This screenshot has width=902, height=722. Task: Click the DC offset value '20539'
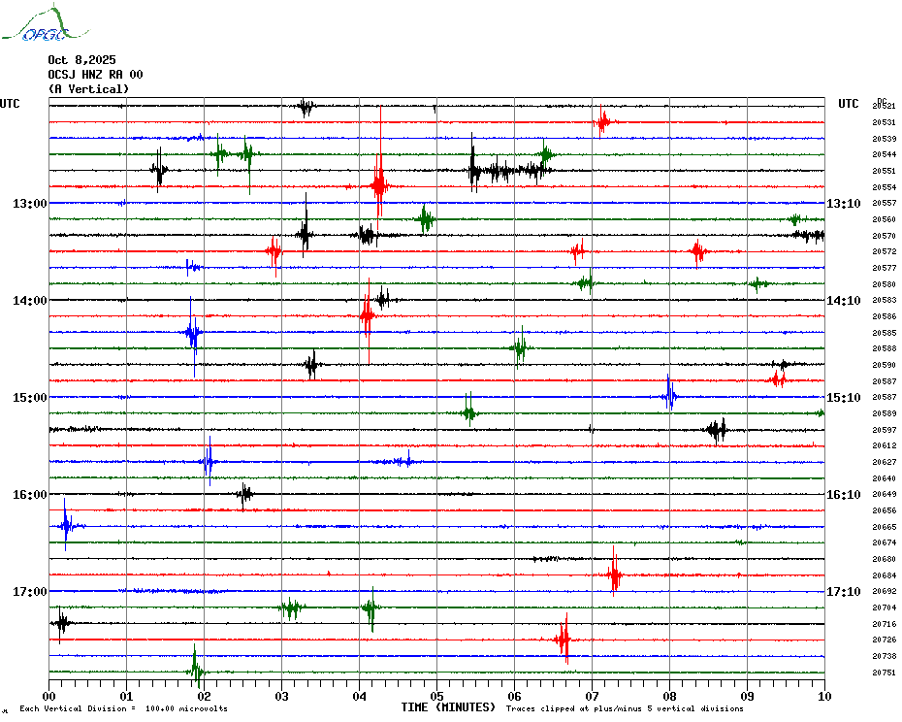[885, 139]
